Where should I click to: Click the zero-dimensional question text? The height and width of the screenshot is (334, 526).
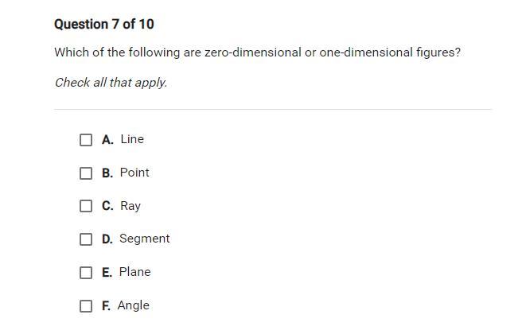click(x=257, y=53)
